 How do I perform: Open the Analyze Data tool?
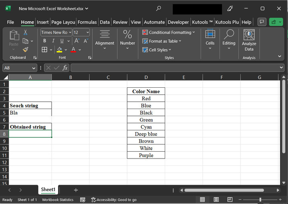[x=249, y=40]
